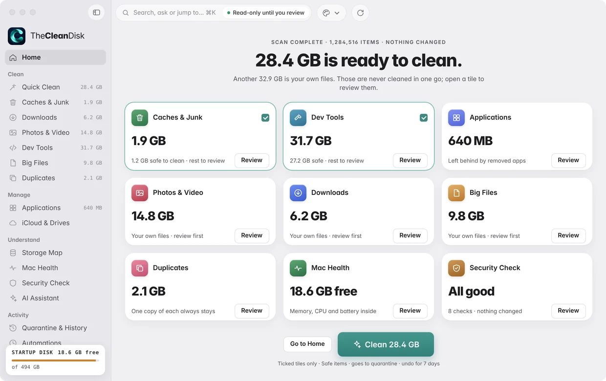Open Storage Map in the sidebar
The image size is (606, 381).
tap(55, 253)
